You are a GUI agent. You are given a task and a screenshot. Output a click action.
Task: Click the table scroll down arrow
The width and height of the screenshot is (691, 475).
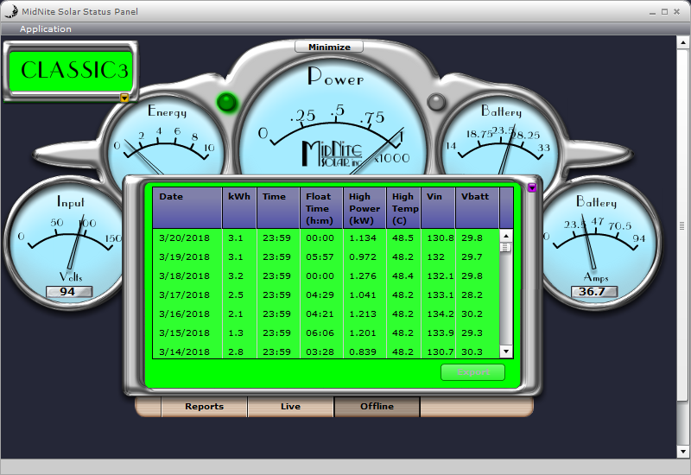[506, 351]
